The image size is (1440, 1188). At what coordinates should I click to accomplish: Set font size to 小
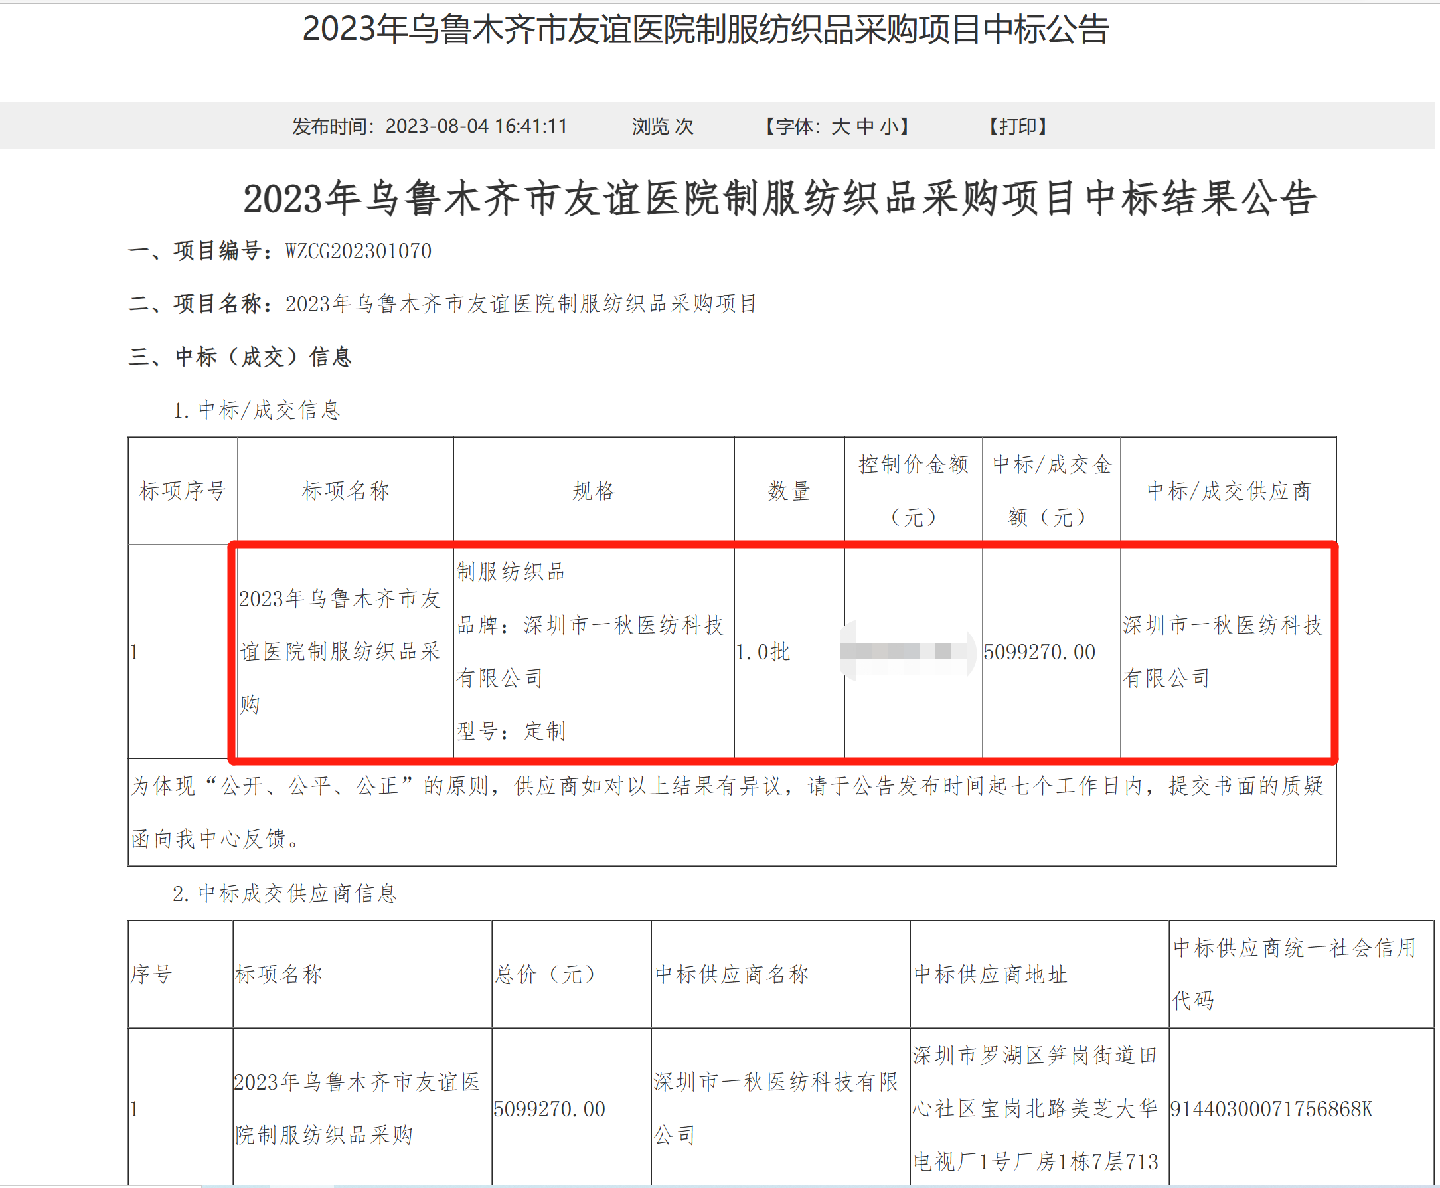click(890, 127)
